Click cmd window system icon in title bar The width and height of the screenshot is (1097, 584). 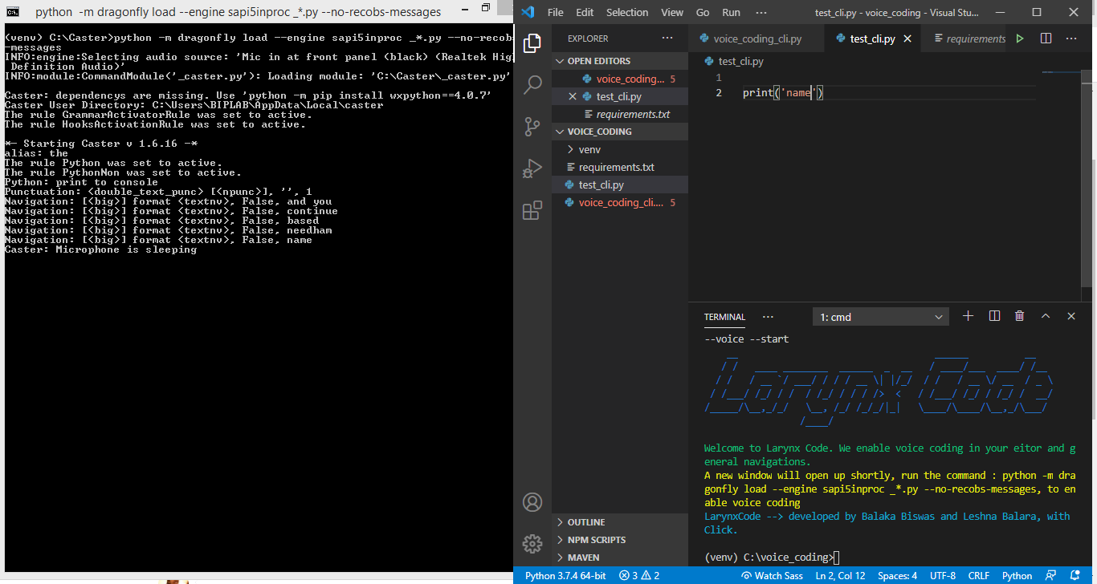click(x=12, y=11)
